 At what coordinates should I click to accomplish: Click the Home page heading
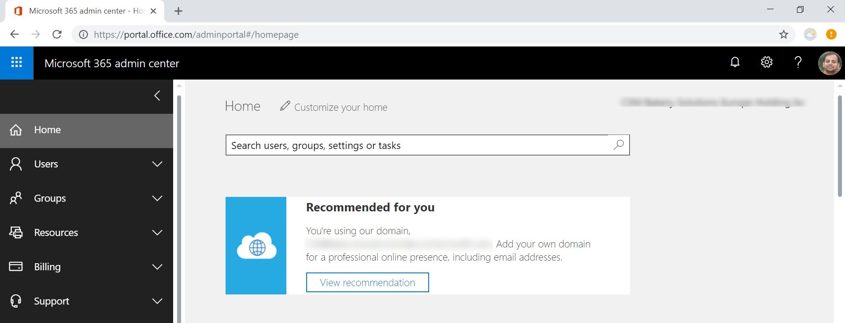pos(242,106)
